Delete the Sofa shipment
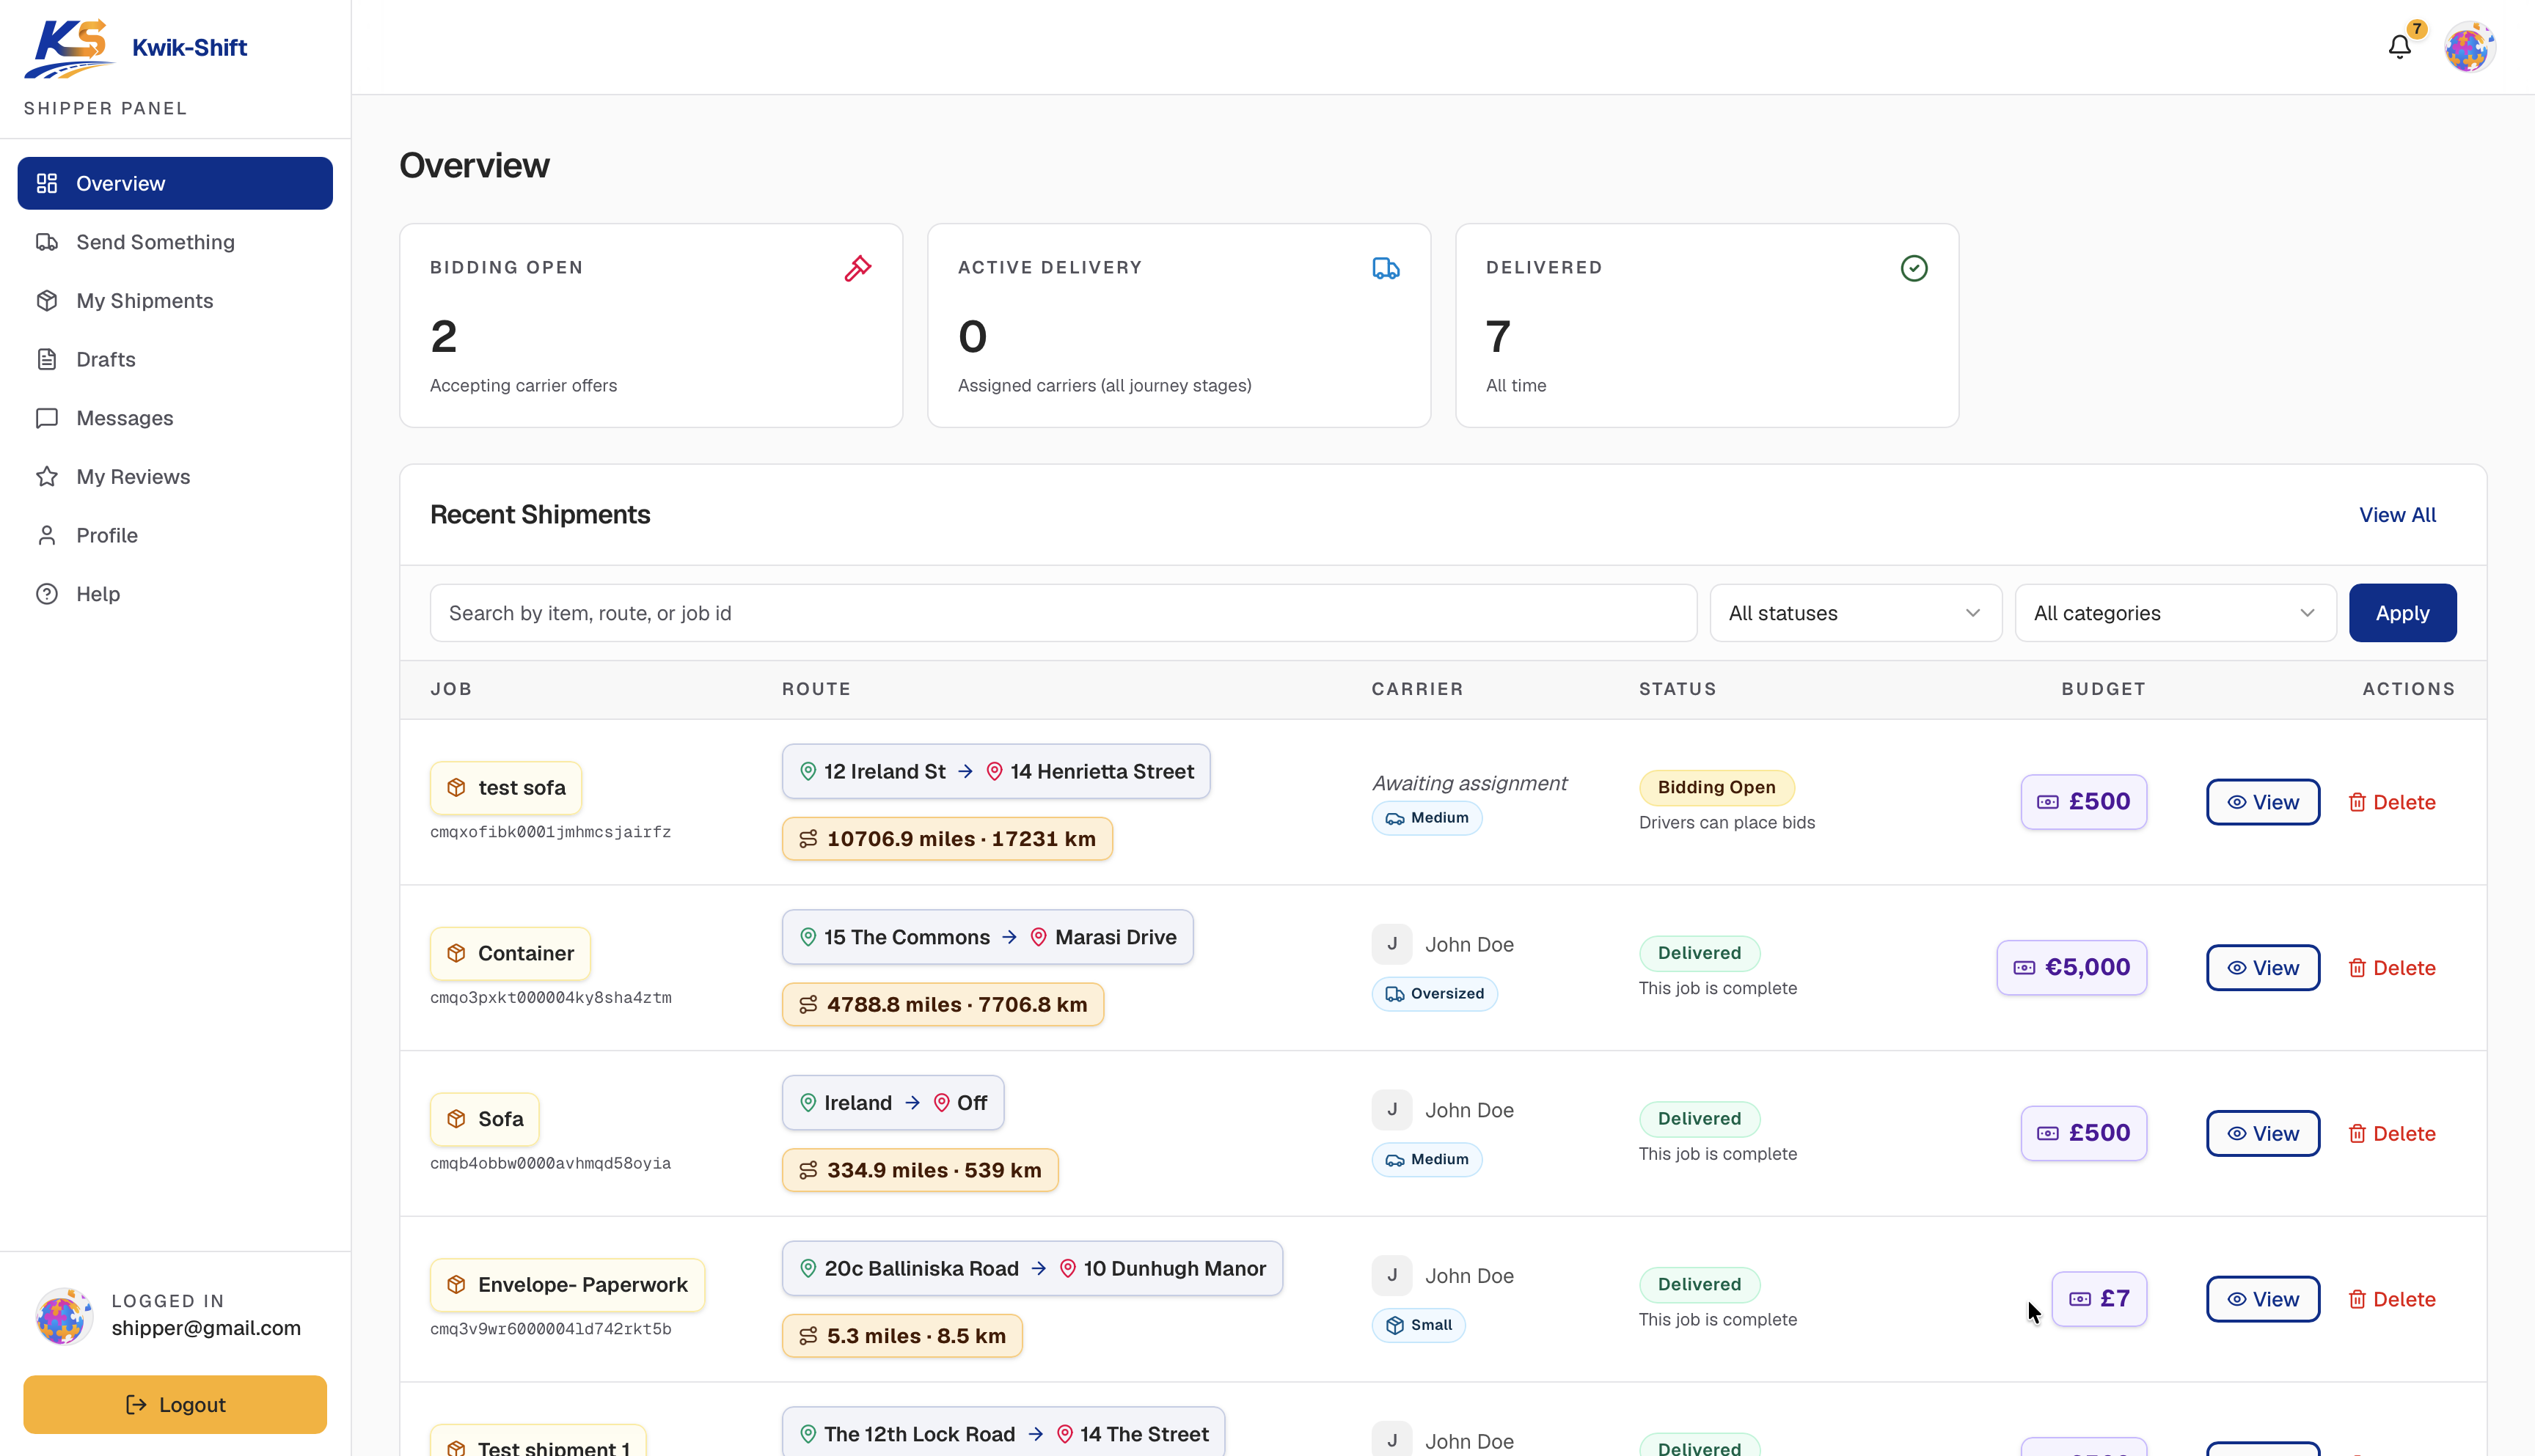Screen dimensions: 2535x1456 [x=2391, y=1134]
